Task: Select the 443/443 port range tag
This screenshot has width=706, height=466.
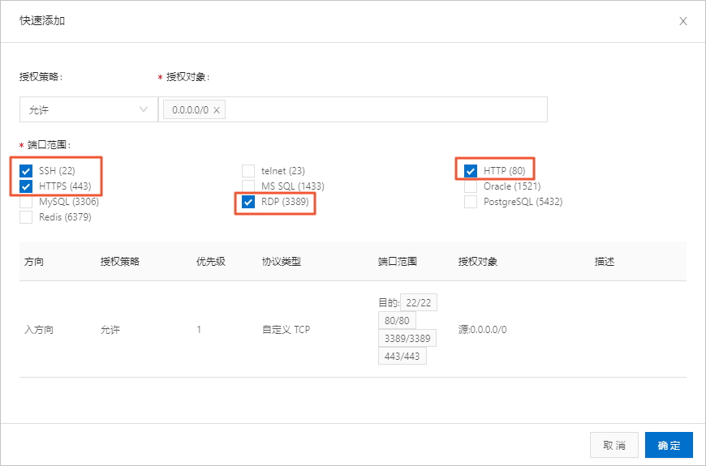Action: pos(402,356)
